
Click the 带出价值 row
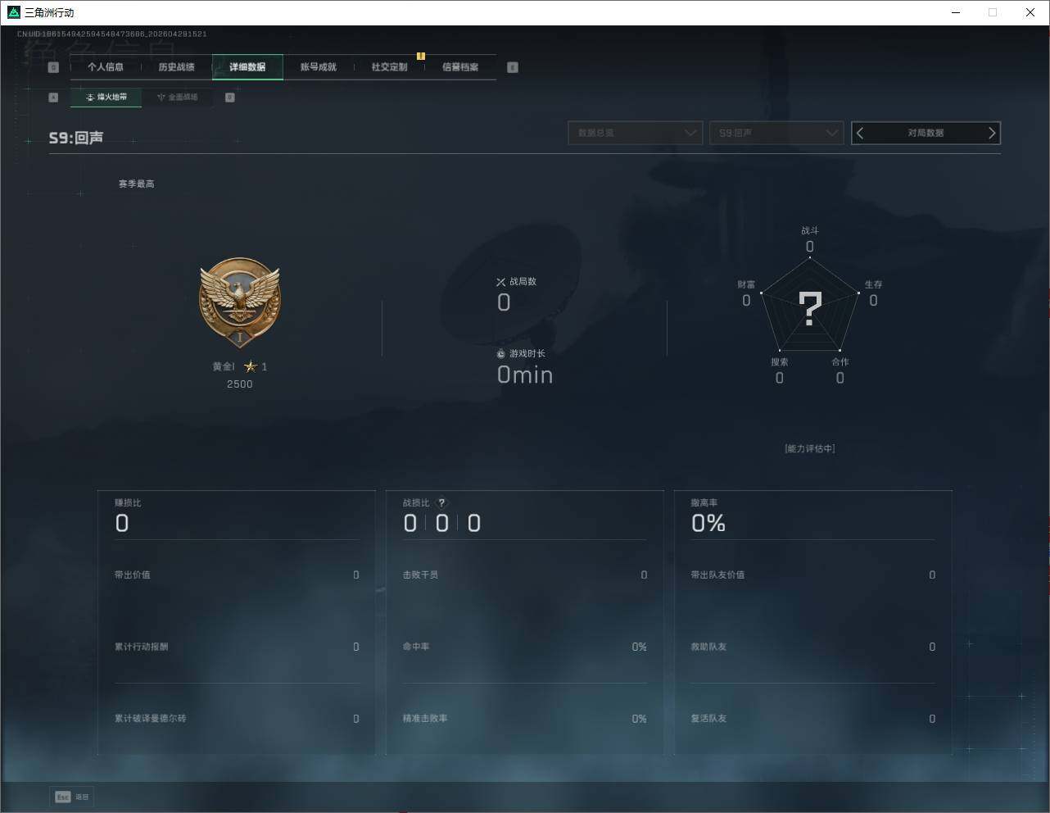tap(237, 575)
